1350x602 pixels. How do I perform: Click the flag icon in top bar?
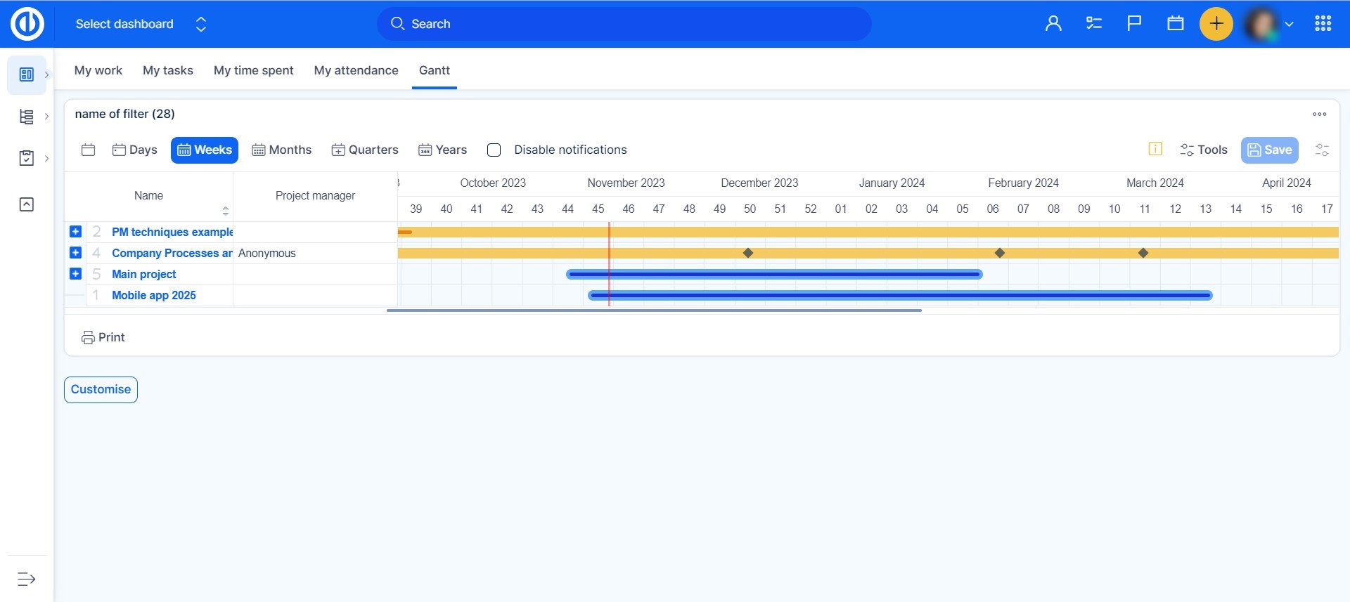pyautogui.click(x=1134, y=24)
